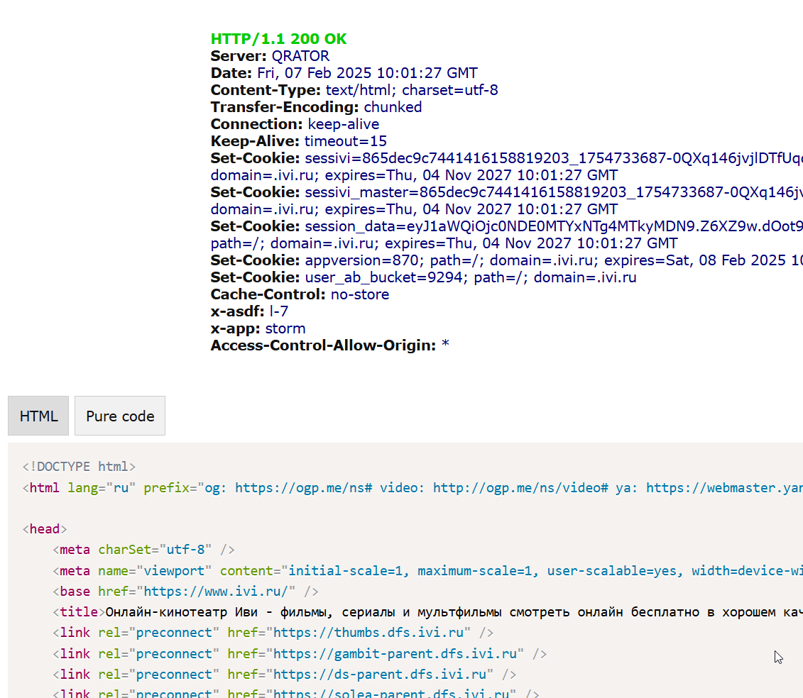Image resolution: width=803 pixels, height=698 pixels.
Task: Click the Date header timestamp value
Action: [x=367, y=73]
